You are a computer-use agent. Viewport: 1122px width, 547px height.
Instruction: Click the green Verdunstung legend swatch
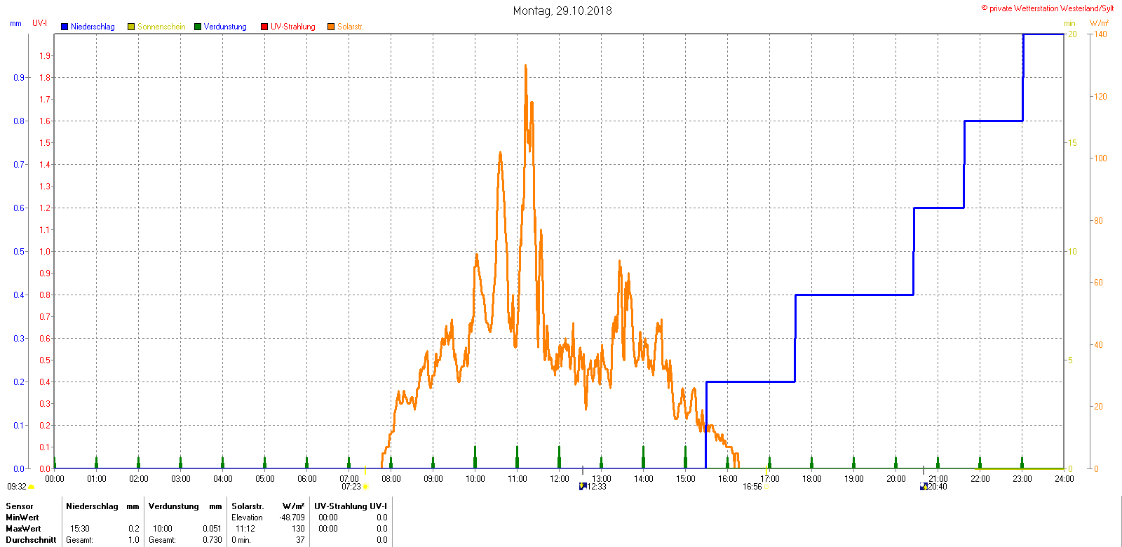tap(198, 27)
